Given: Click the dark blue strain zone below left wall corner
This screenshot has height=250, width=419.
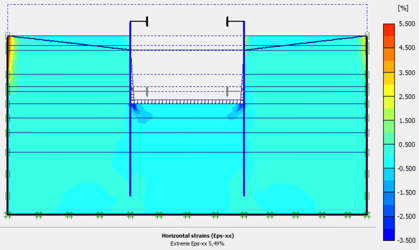Looking at the screenshot, I should point(134,107).
